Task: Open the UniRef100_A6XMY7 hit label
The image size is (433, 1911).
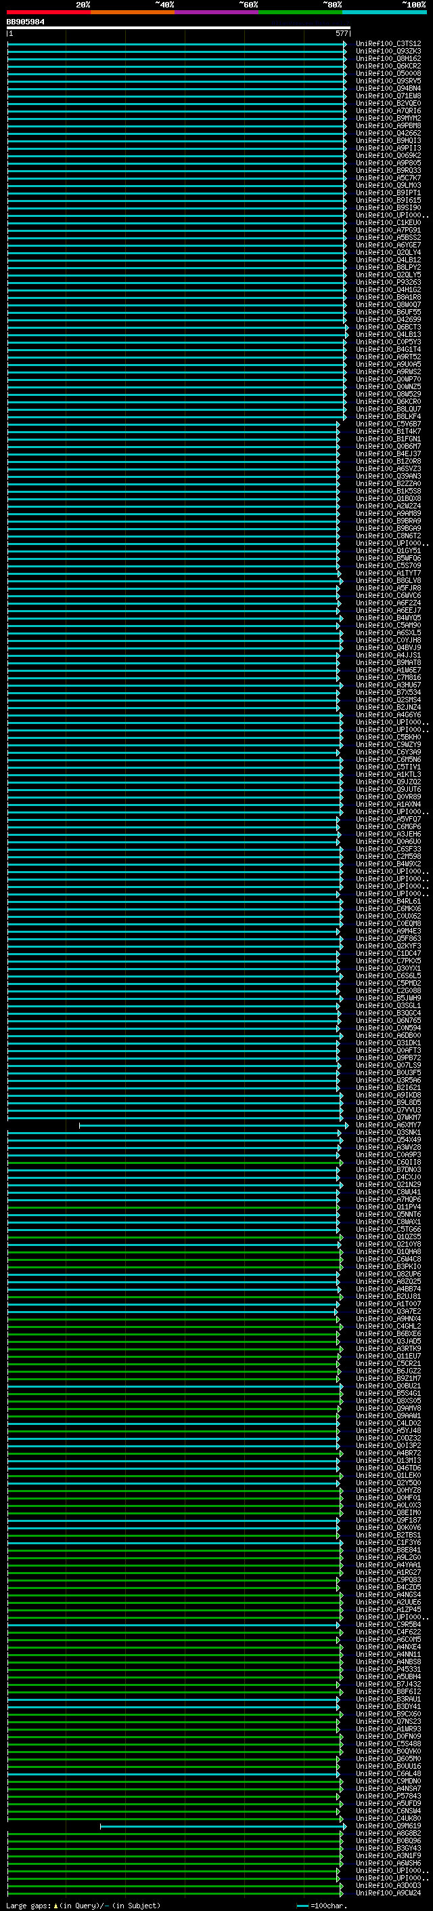Action: 388,1125
